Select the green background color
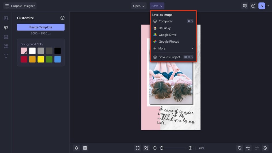This screenshot has height=153, width=272. (x=49, y=59)
